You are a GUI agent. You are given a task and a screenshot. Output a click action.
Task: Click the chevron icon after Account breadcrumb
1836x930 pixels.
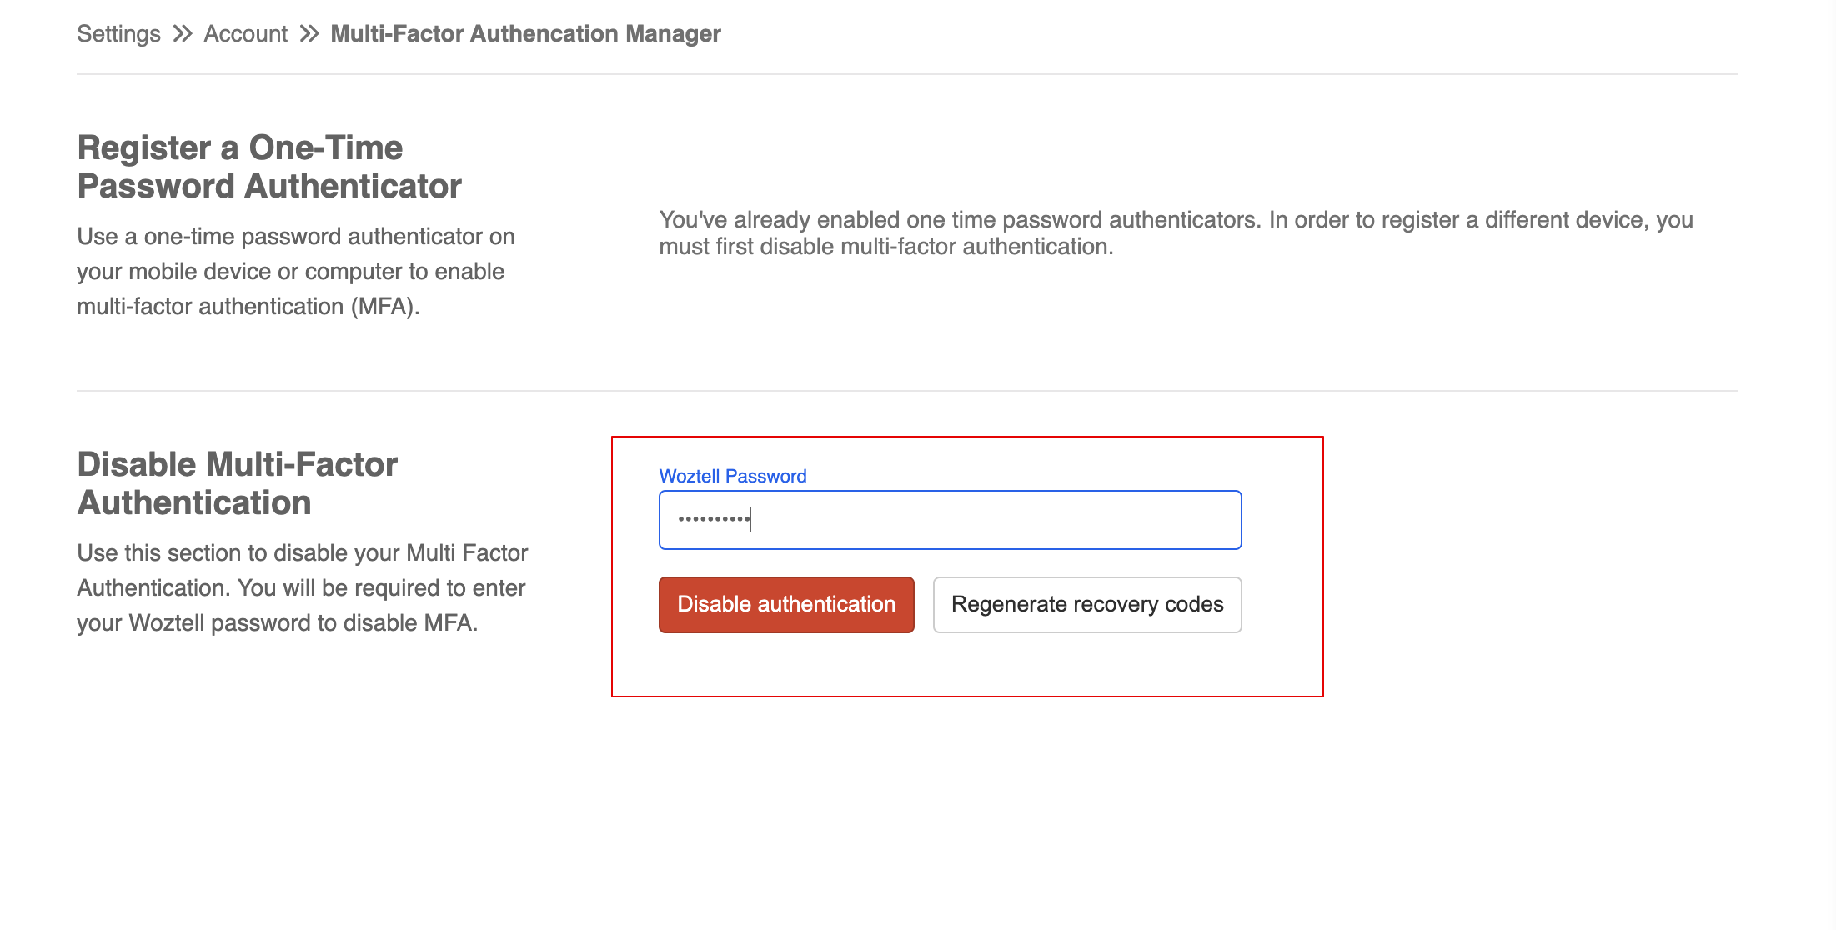[309, 33]
